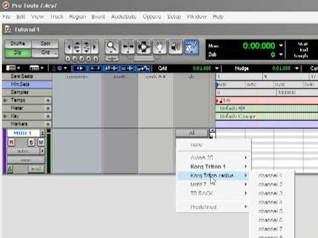Click the audio zoom button
The width and height of the screenshot is (318, 238).
coord(78,47)
